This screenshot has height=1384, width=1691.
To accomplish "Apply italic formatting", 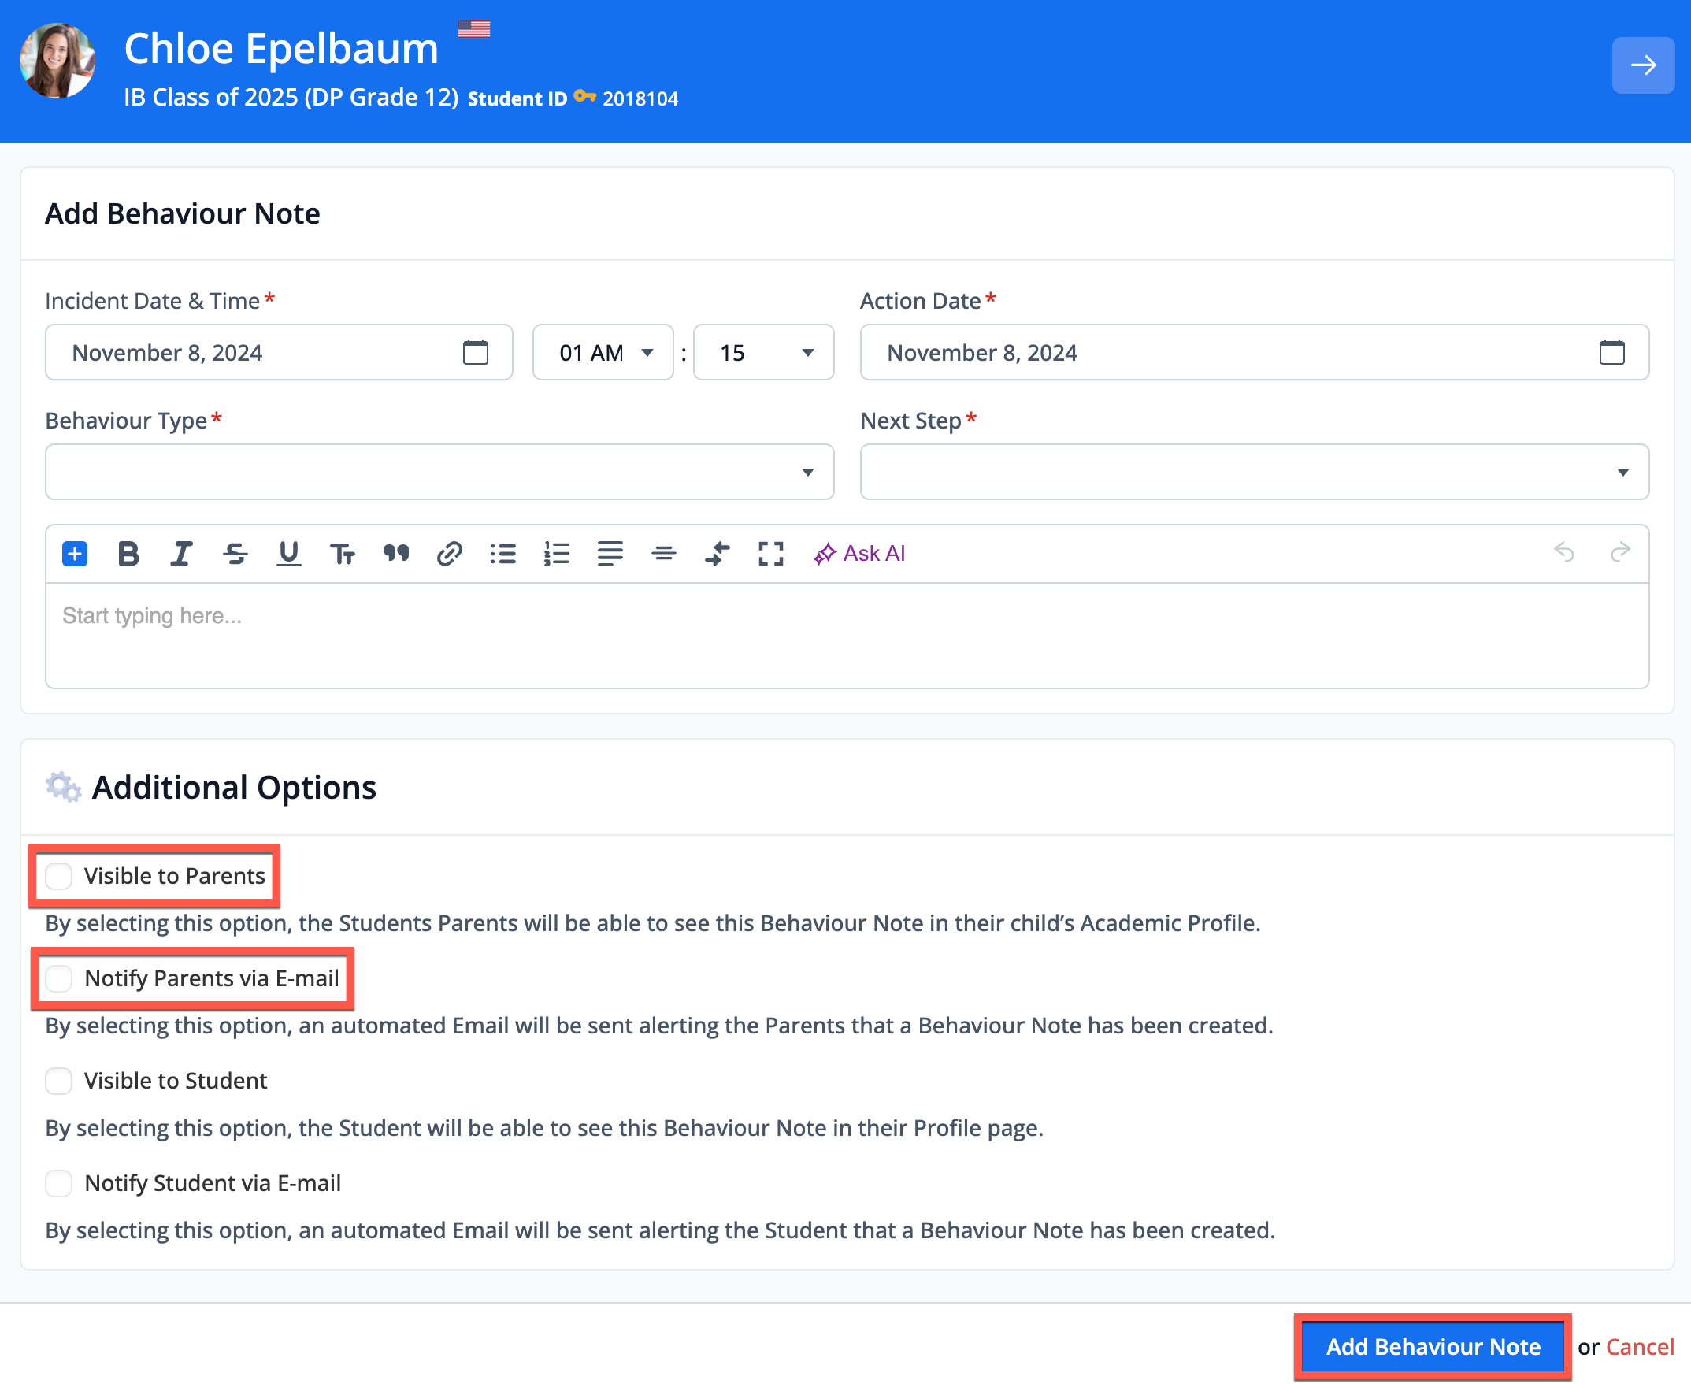I will click(x=181, y=553).
